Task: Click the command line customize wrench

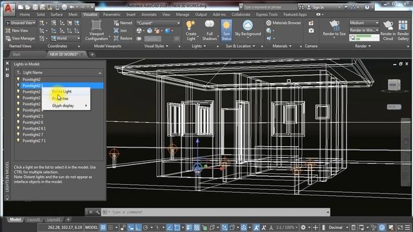Action: click(x=97, y=212)
